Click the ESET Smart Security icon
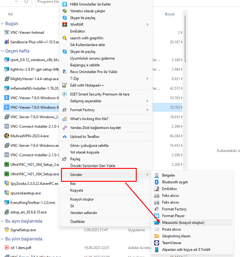Screen dimensions: 240x257 [x=65, y=94]
